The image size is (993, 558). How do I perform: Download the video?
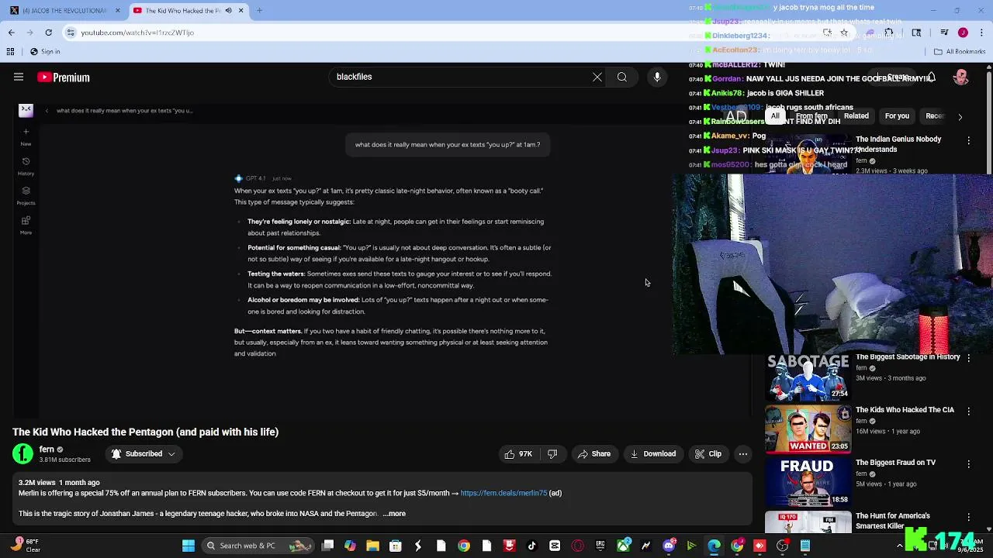[652, 453]
